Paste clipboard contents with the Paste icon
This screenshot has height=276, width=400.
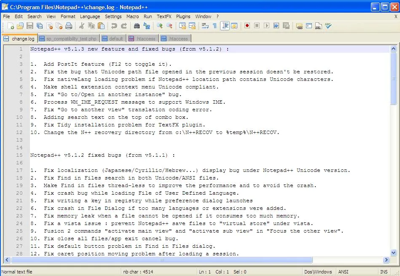[x=101, y=26]
